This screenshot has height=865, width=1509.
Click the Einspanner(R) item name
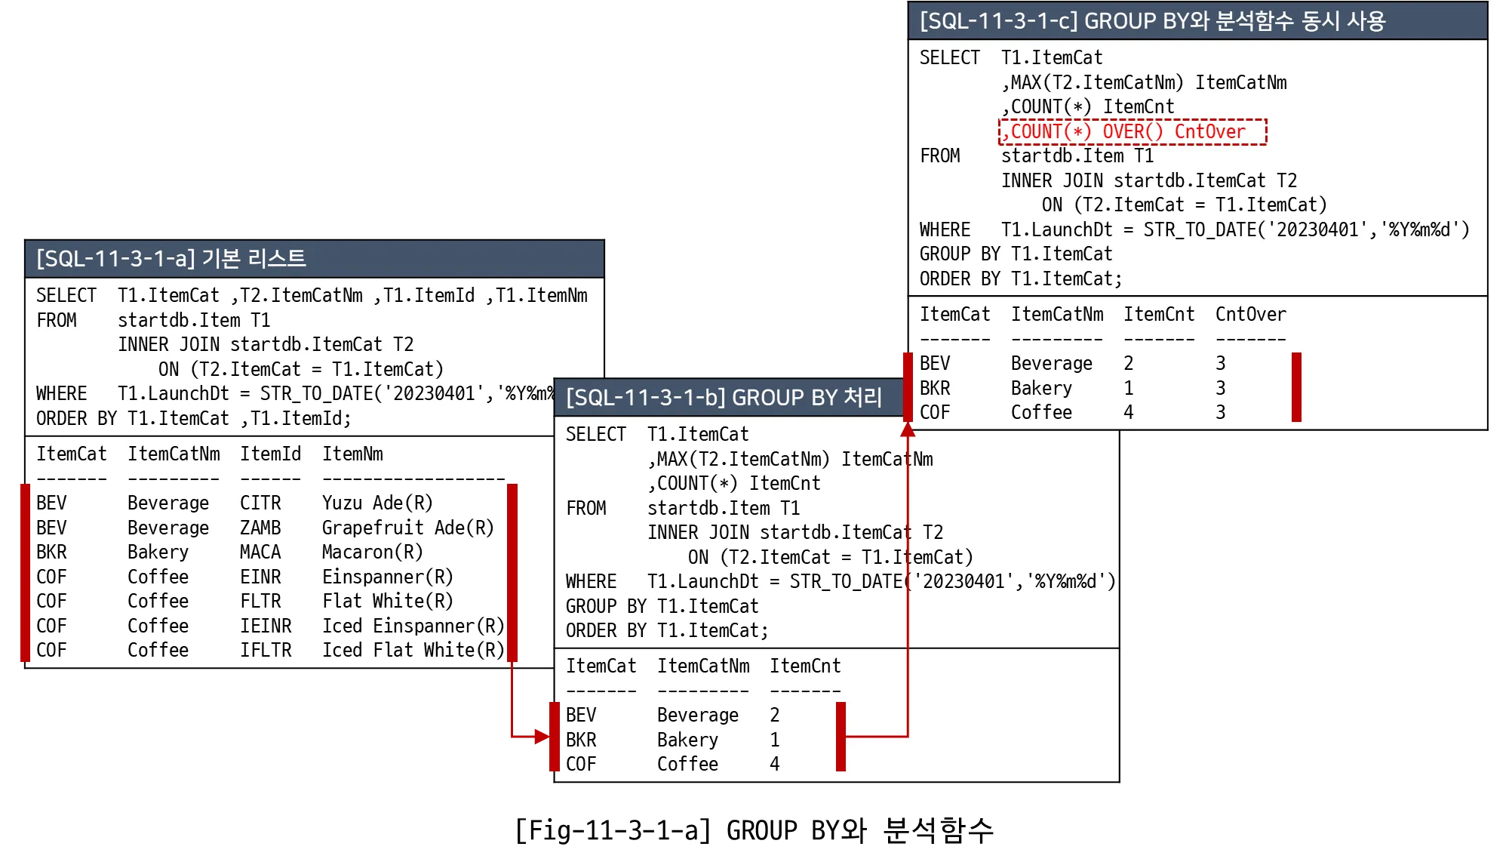click(x=387, y=577)
